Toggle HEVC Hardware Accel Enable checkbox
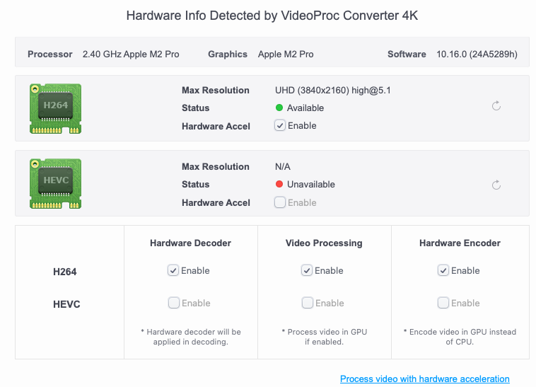This screenshot has width=536, height=387. click(280, 202)
